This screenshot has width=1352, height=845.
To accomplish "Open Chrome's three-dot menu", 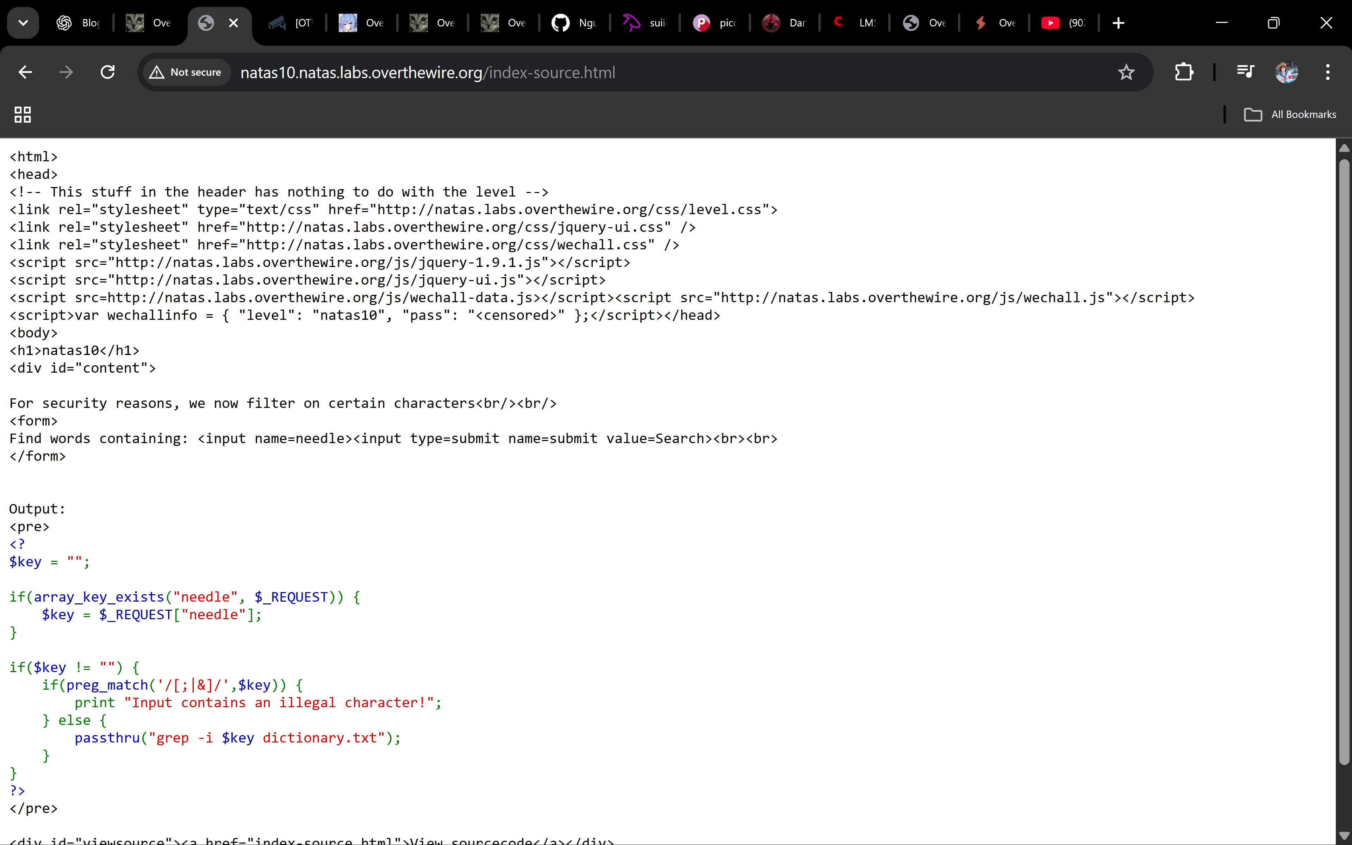I will click(1327, 72).
